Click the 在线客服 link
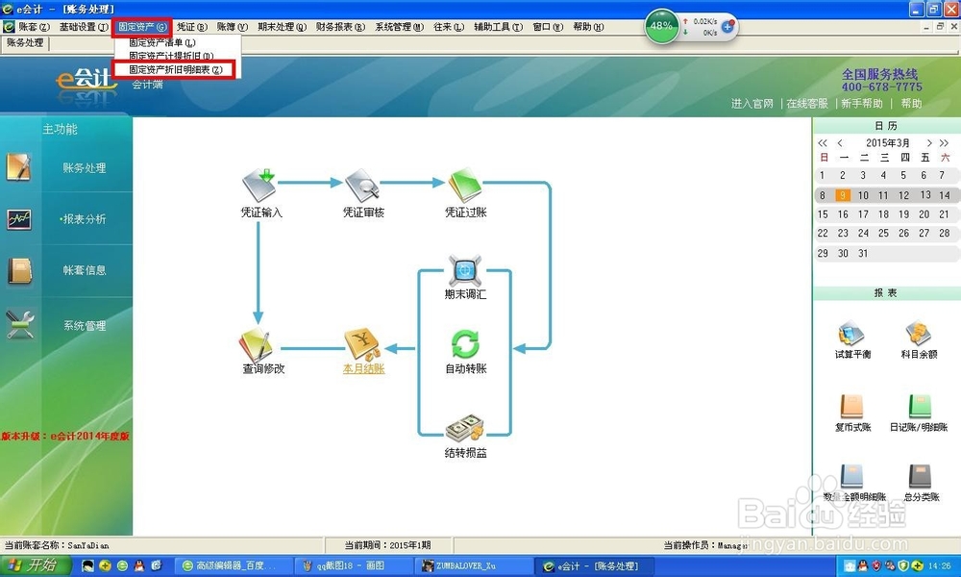This screenshot has height=577, width=961. (807, 104)
